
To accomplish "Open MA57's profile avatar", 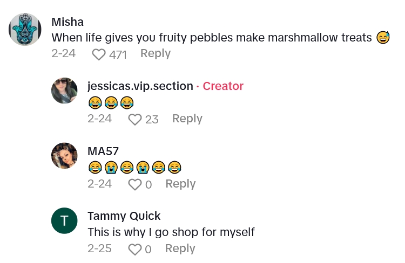I will pos(64,156).
